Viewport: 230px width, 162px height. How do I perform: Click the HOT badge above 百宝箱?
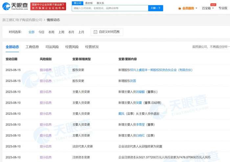point(213,5)
